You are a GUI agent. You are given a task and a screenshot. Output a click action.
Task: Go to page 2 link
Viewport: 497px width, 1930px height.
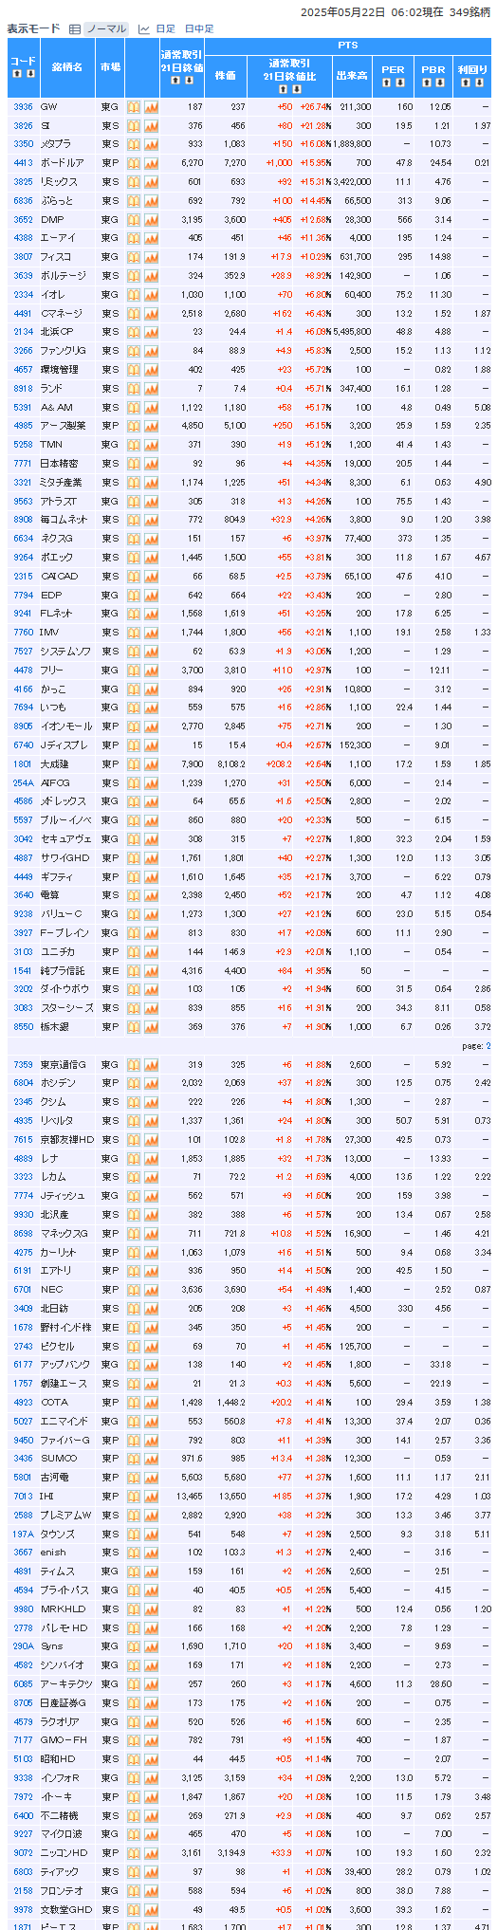[x=488, y=1046]
